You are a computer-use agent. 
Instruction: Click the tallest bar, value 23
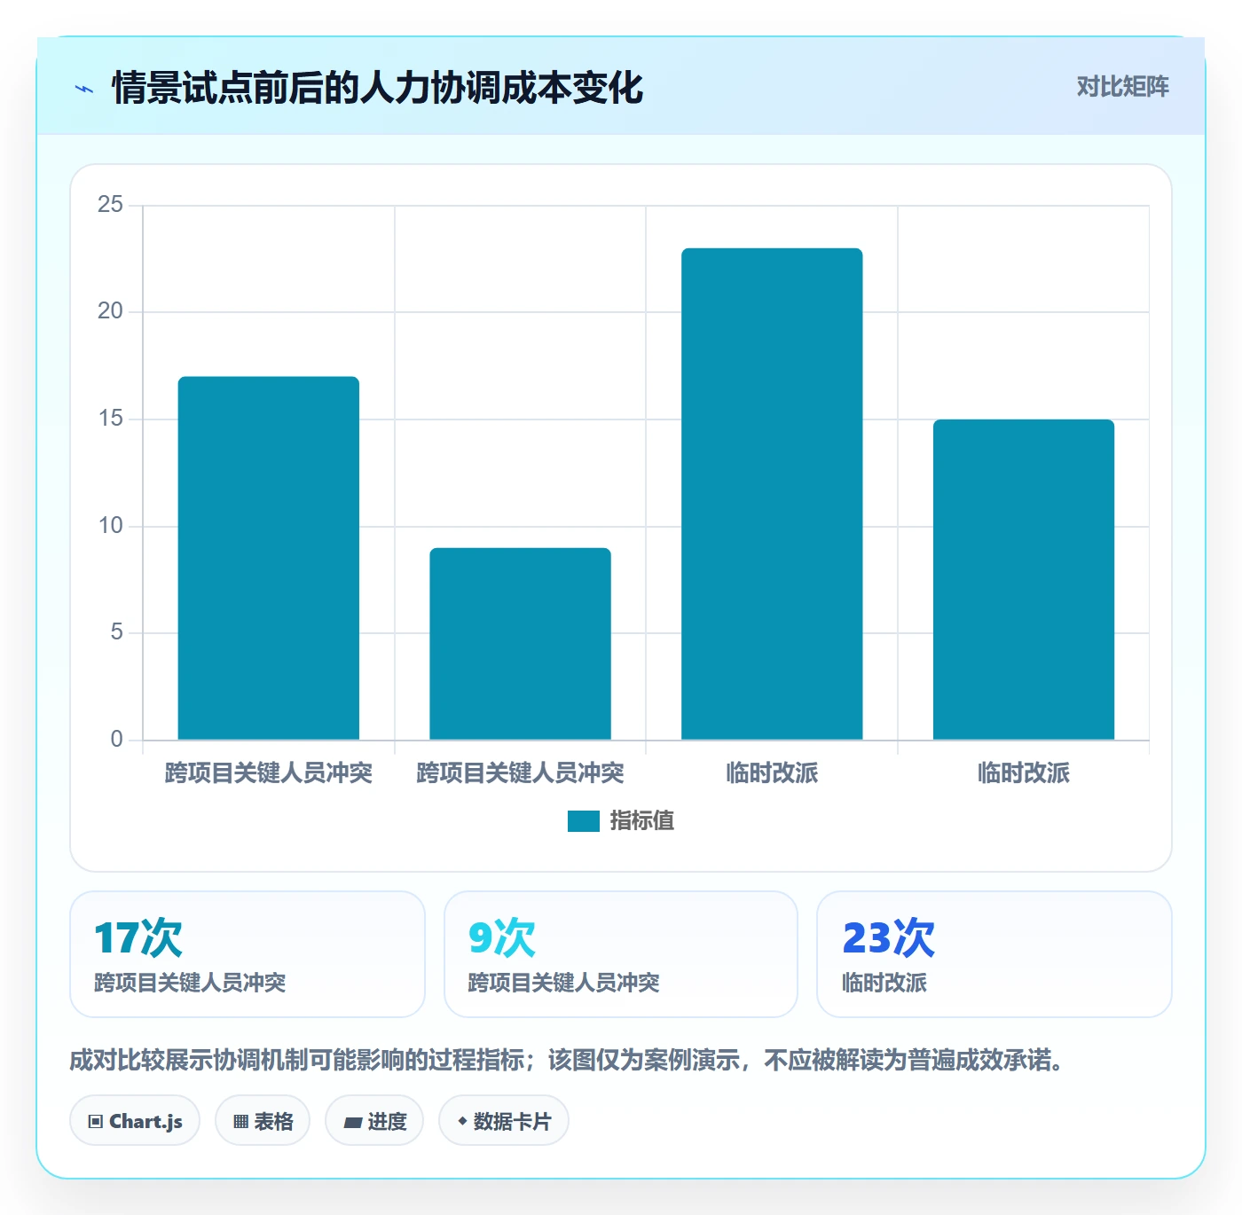[772, 494]
